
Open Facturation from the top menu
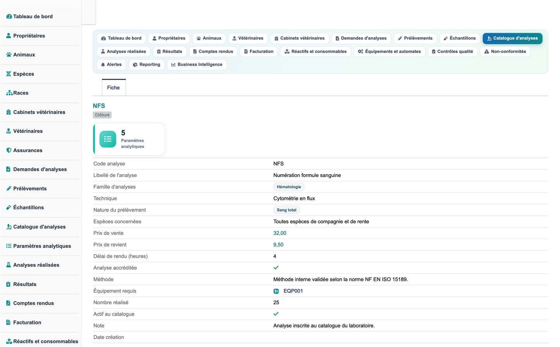259,52
